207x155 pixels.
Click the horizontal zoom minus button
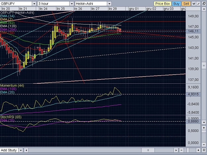(x=181, y=150)
